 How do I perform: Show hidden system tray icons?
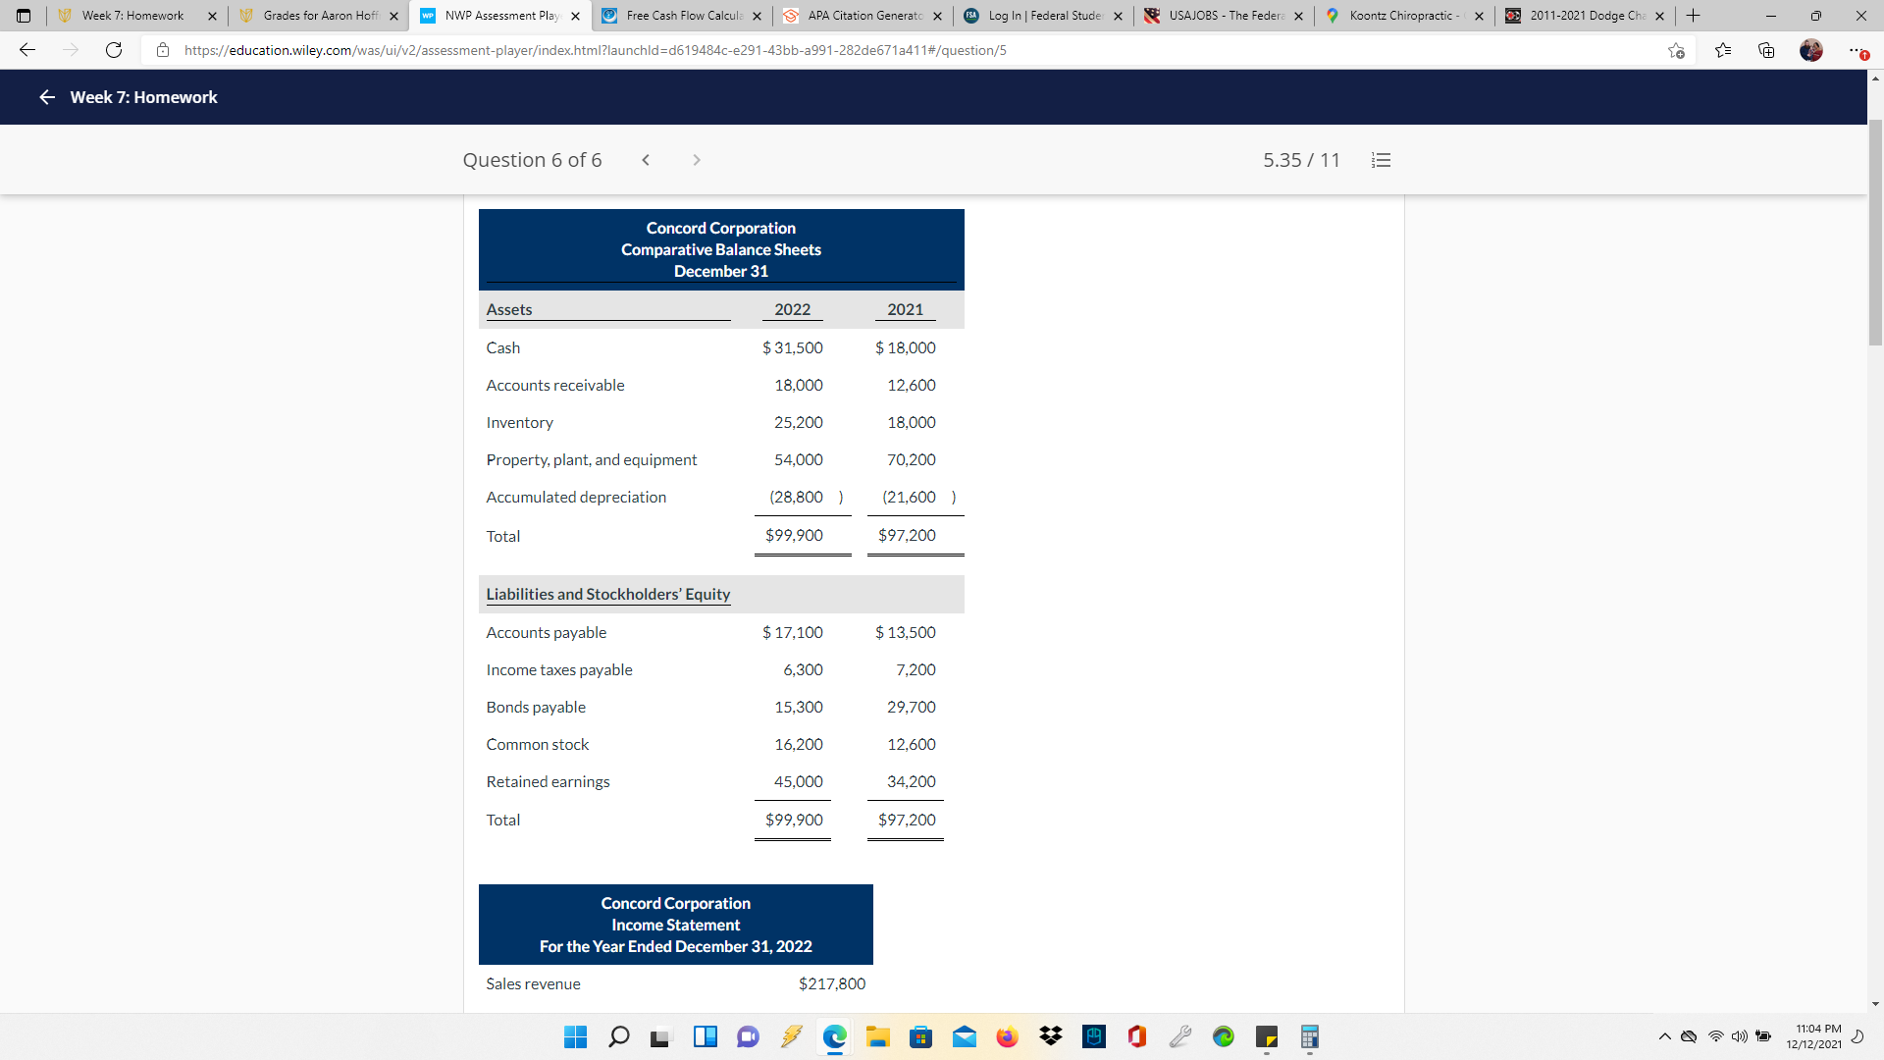[1664, 1036]
